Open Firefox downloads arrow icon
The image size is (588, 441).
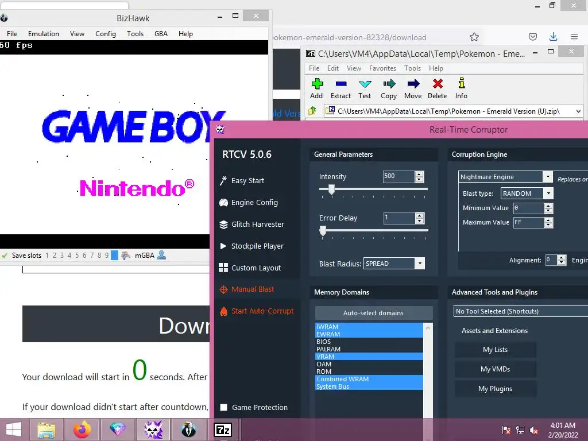pyautogui.click(x=553, y=36)
